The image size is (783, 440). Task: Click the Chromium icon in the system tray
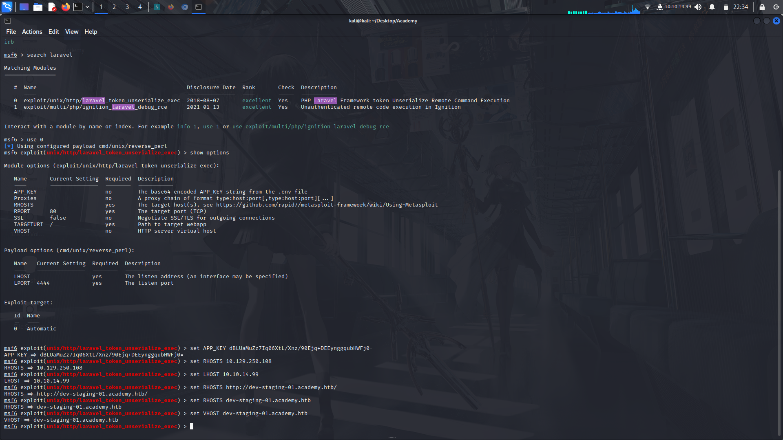tap(184, 7)
